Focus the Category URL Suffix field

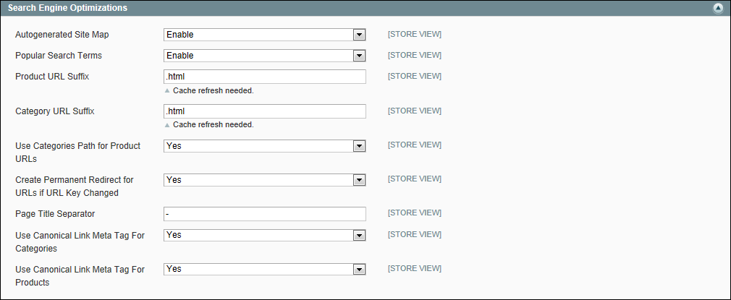coord(264,111)
